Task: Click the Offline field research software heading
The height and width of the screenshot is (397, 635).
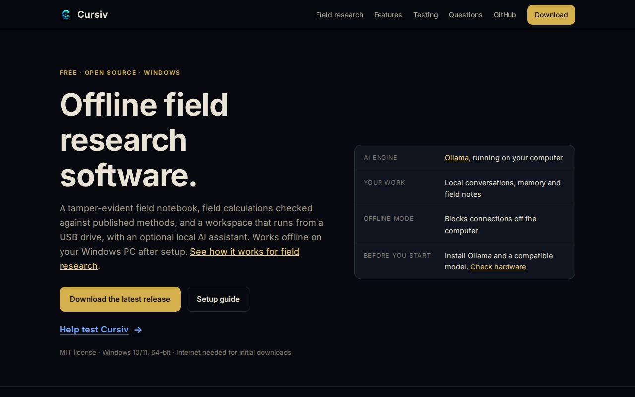Action: click(144, 139)
